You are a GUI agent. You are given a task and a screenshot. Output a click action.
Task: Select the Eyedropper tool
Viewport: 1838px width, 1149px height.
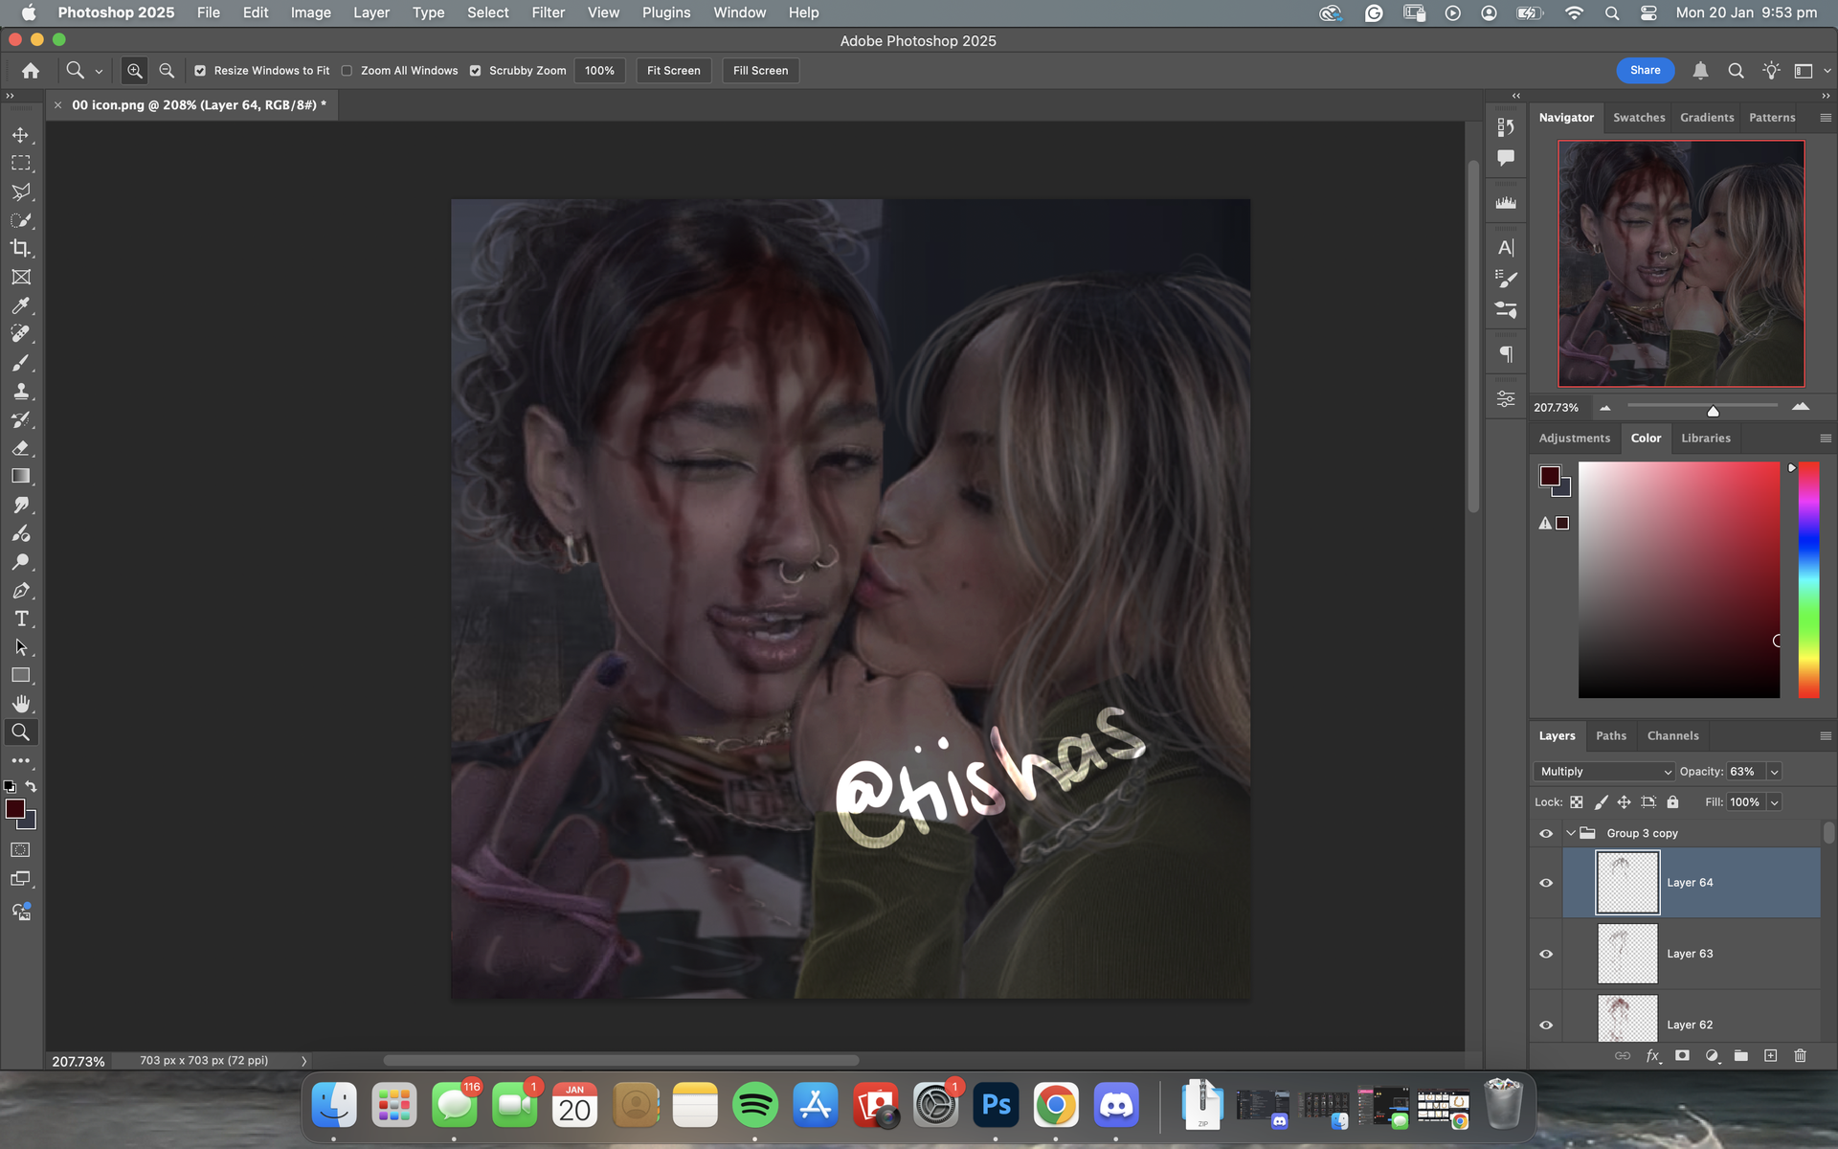click(x=20, y=305)
